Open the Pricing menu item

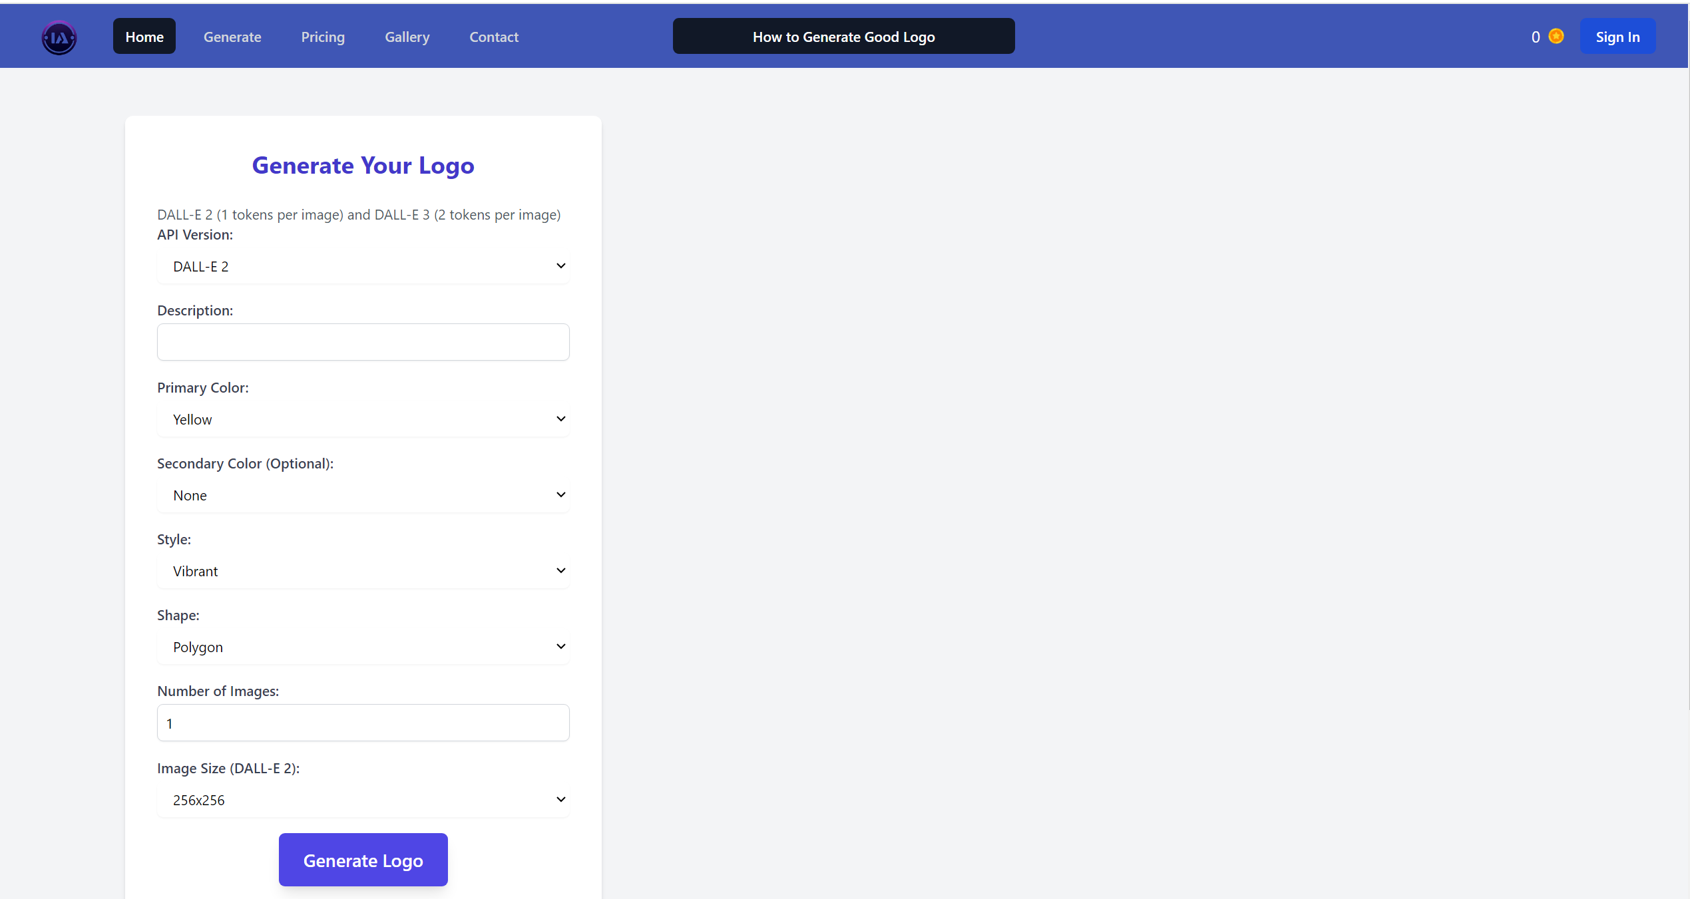323,37
